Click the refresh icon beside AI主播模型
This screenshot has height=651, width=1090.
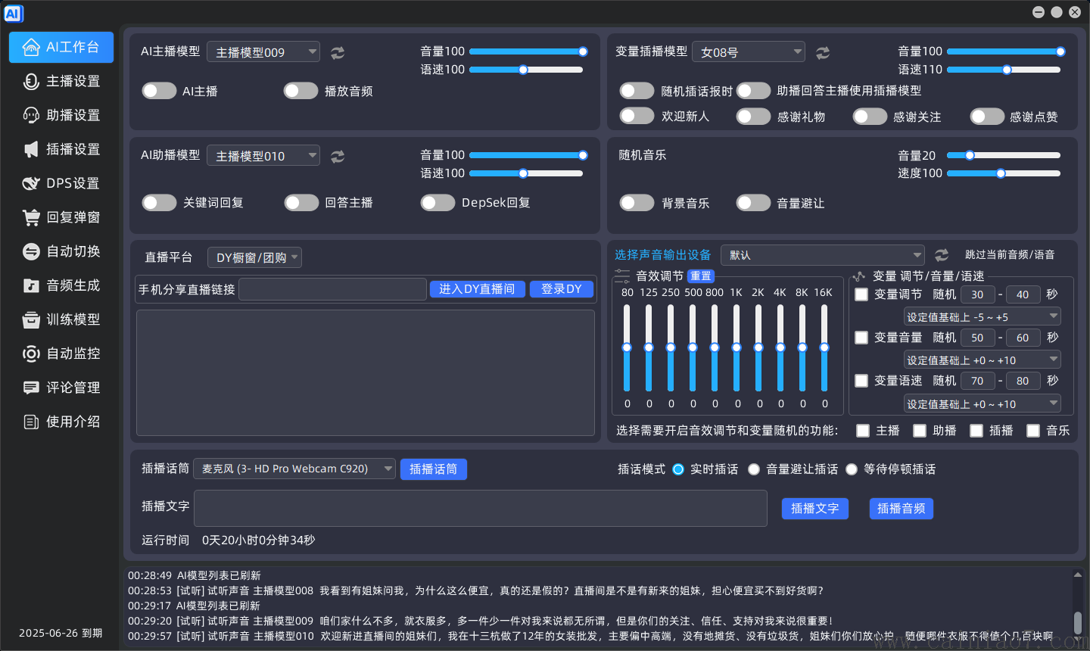[337, 52]
